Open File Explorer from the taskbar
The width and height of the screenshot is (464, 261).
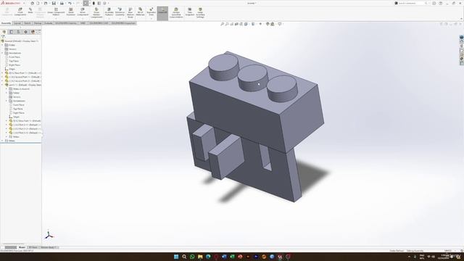tap(200, 257)
